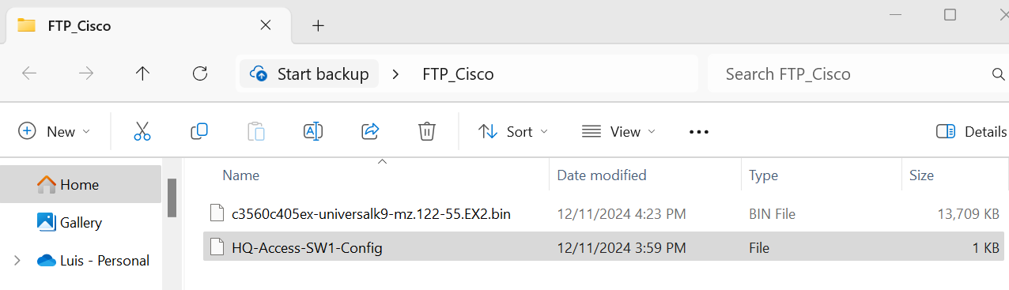Close the FTP_Cisco tab

click(266, 25)
